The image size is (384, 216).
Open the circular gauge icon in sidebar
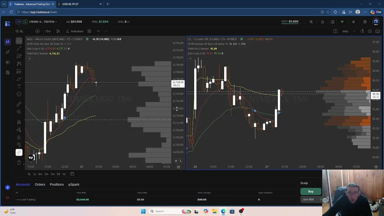tap(7, 62)
